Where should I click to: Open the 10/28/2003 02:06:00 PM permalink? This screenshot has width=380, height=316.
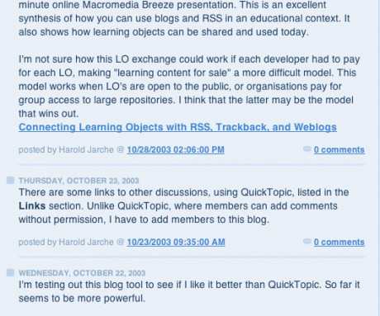tap(176, 150)
